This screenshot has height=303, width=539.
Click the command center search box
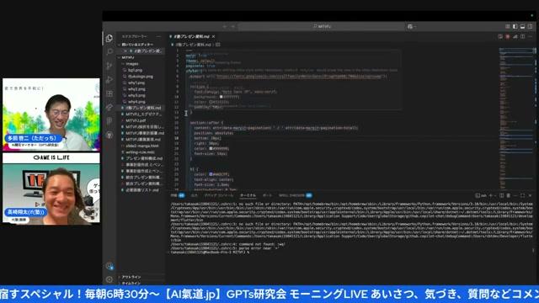coord(322,26)
